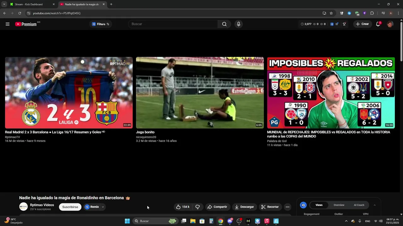
Task: Click the Compartir share button
Action: click(x=217, y=207)
